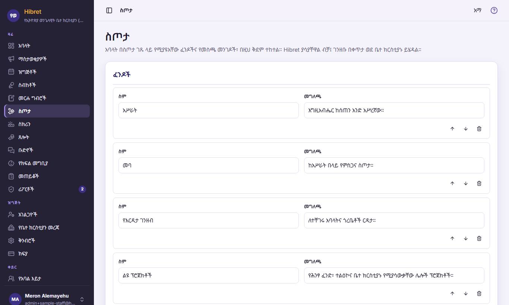
Task: Open ሪፖርቶች with badge 2
Action: [47, 189]
